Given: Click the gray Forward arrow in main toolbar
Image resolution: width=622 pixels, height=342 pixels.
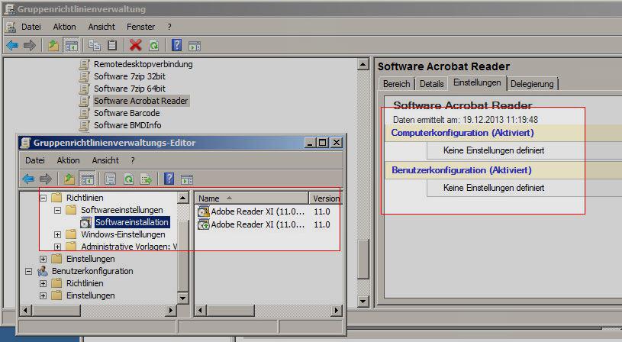Looking at the screenshot, I should click(x=30, y=46).
